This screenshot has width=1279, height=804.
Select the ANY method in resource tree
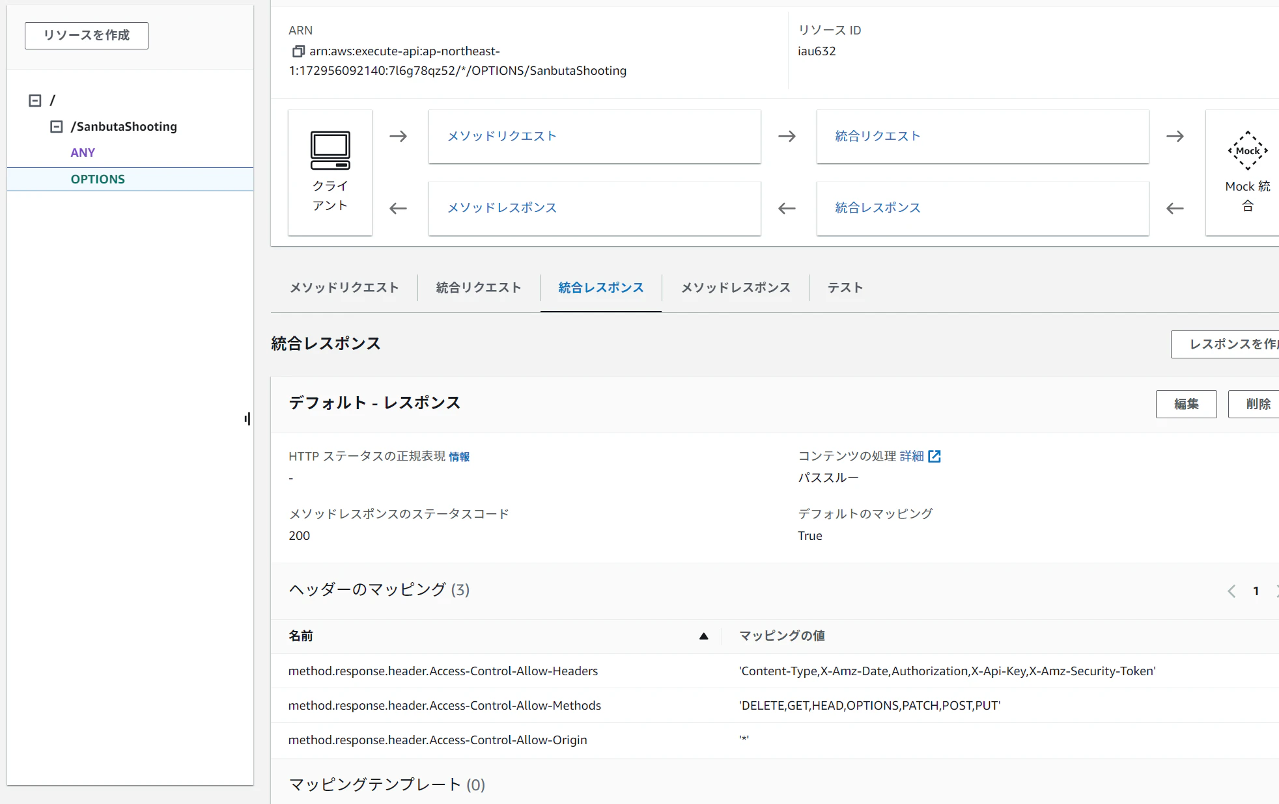(x=83, y=152)
